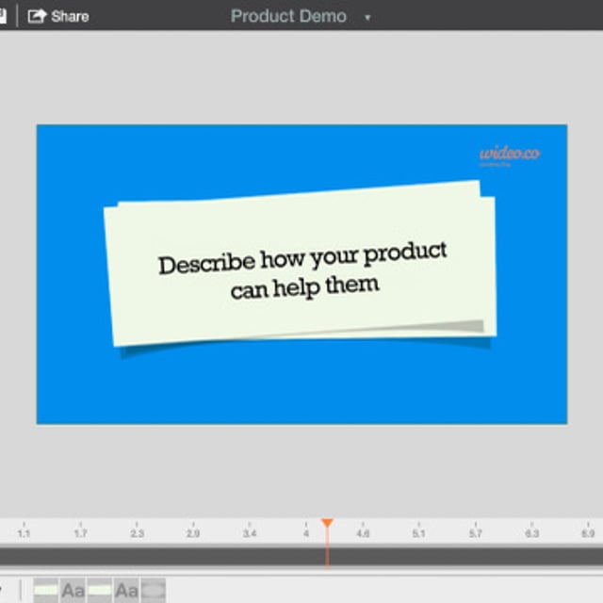Open the Product Demo title dropdown arrow
Image resolution: width=603 pixels, height=603 pixels.
click(367, 17)
